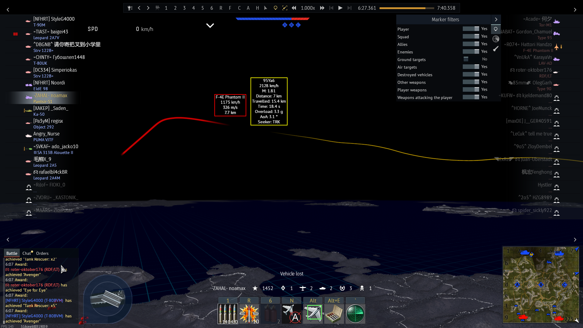583x328 pixels.
Task: Enable the Ground targets filter
Action: (x=471, y=59)
